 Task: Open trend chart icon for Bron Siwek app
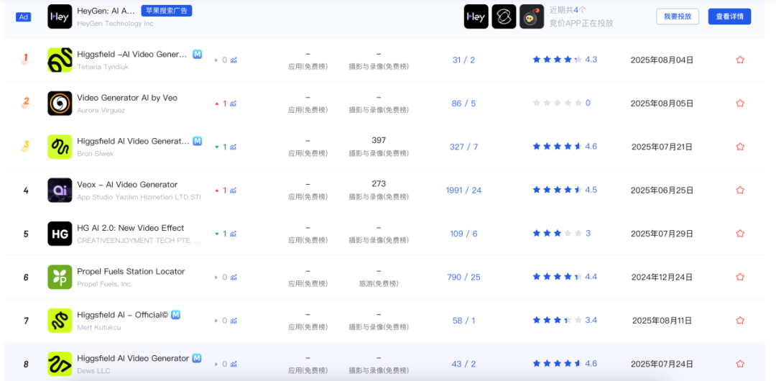[234, 147]
